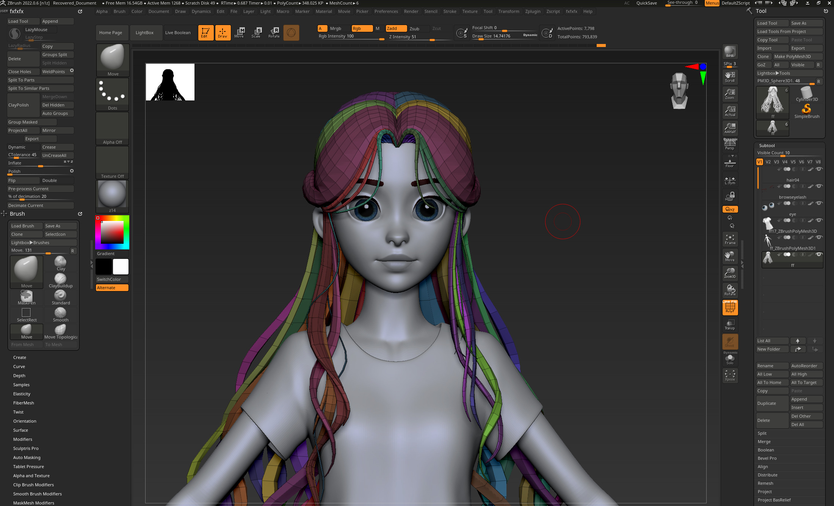Select the Scale tool in top shelf
This screenshot has width=834, height=506.
pos(257,33)
